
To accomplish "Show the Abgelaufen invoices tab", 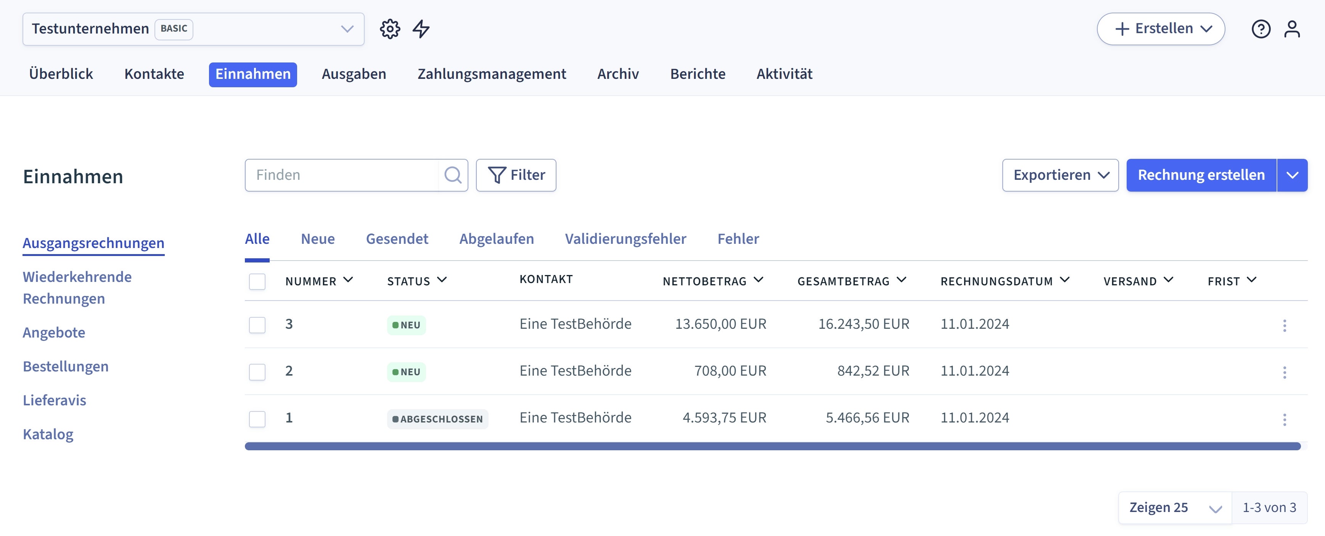I will [496, 239].
